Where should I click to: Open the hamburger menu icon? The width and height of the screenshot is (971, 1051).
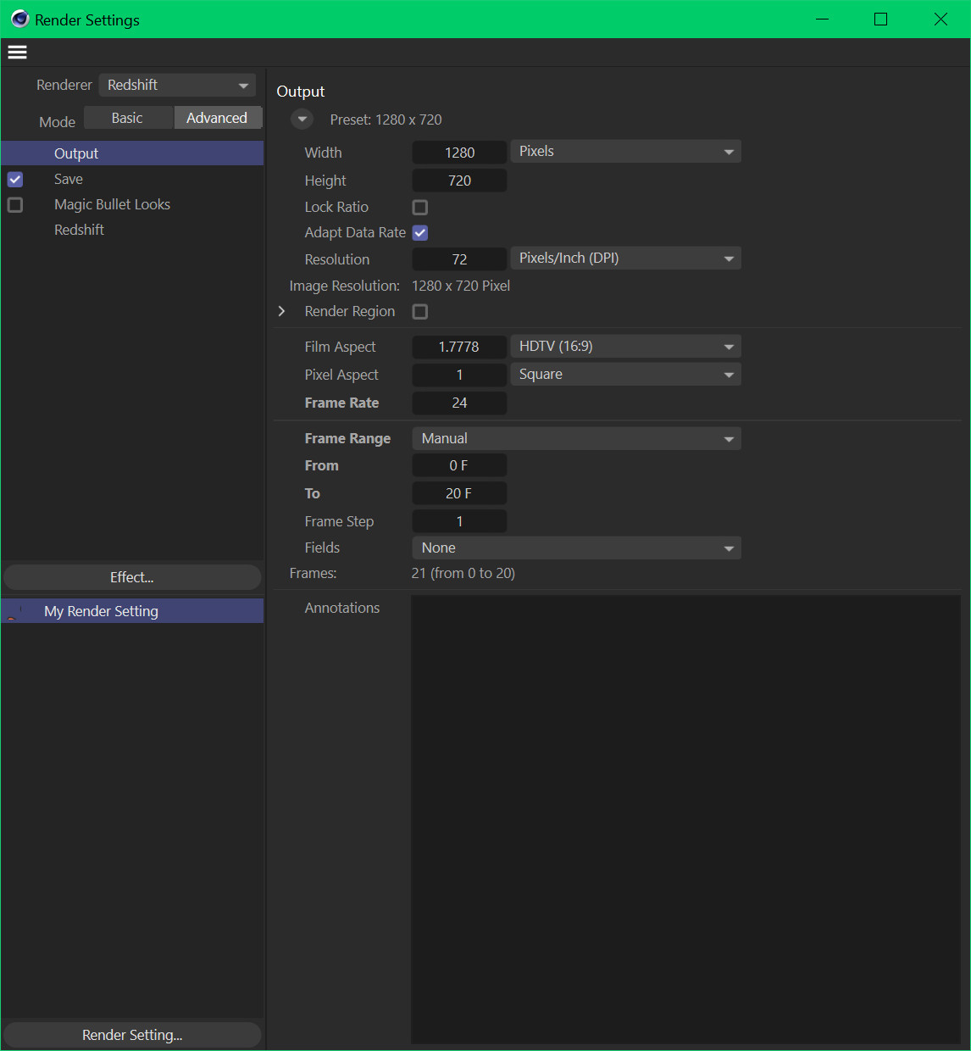click(17, 53)
